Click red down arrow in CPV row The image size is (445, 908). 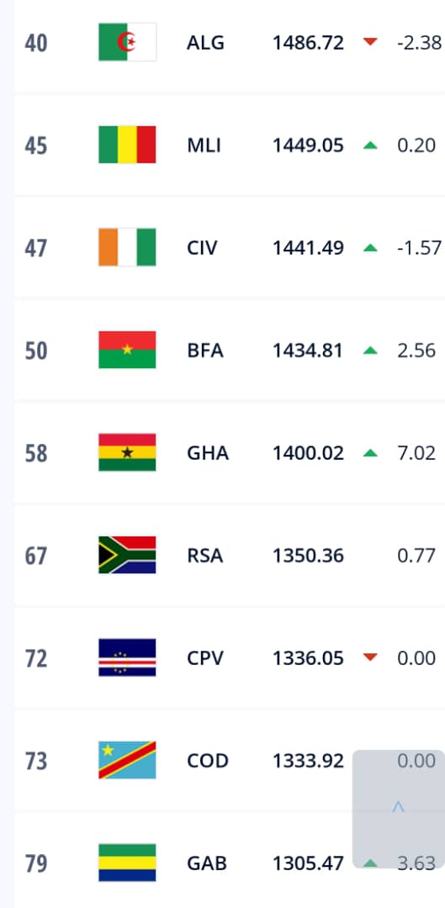(370, 657)
